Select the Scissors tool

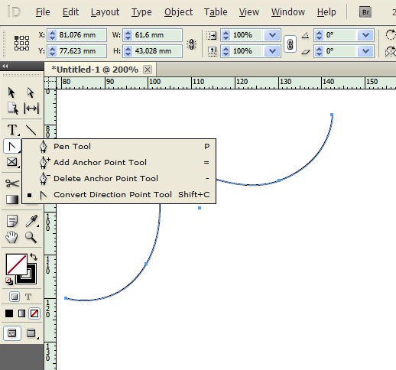(x=12, y=183)
